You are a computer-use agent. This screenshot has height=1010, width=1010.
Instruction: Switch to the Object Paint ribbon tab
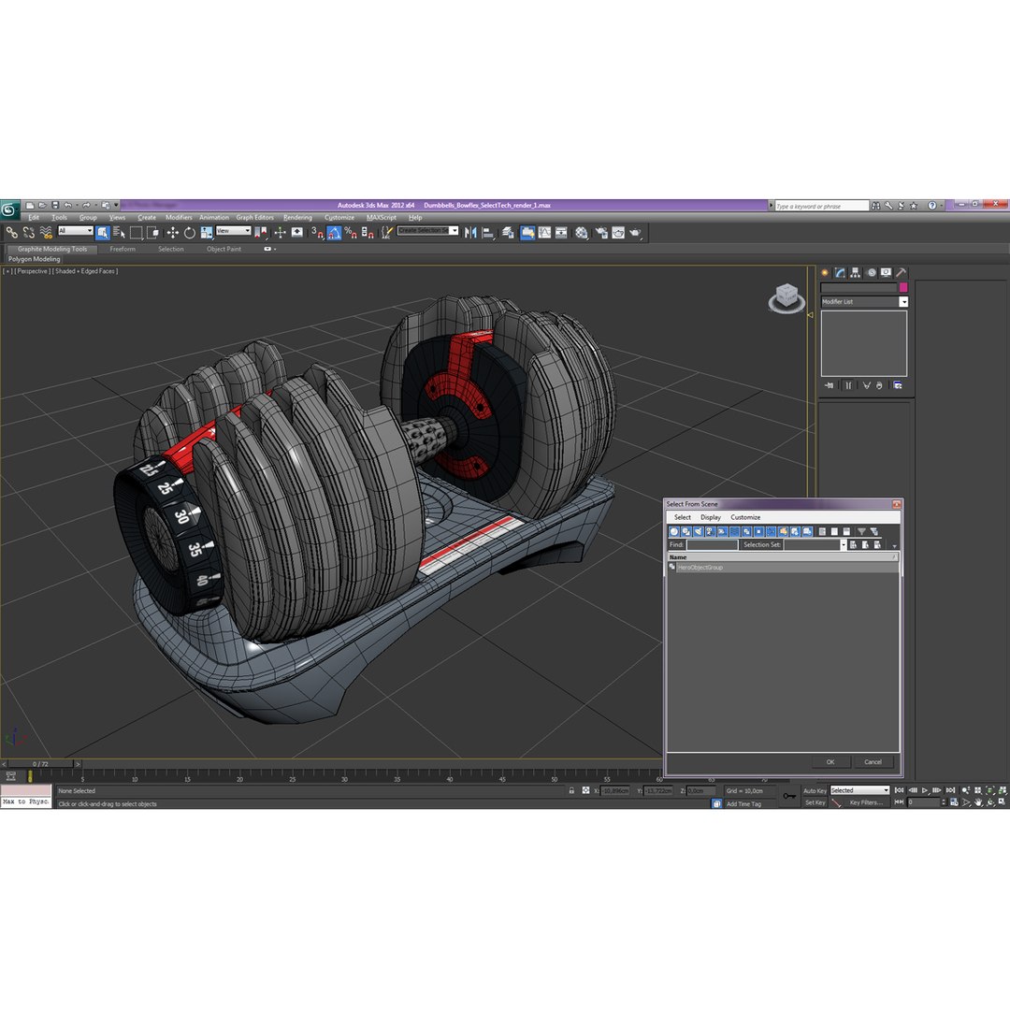point(224,249)
